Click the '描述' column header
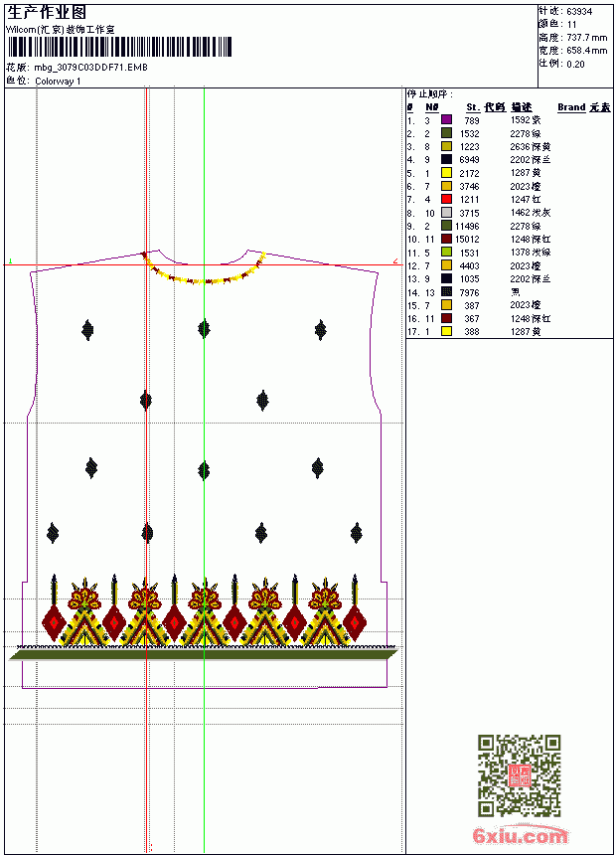Viewport: 616px width, 855px height. (522, 107)
